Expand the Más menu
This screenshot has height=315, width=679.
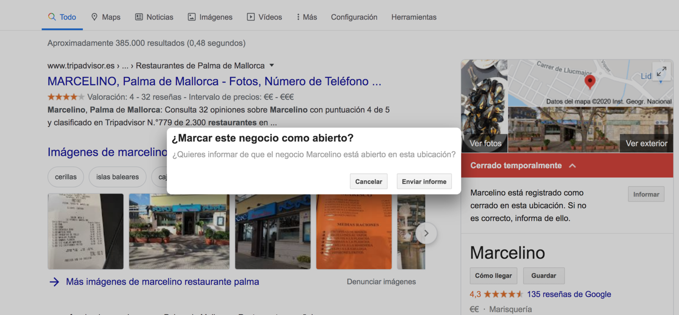(x=307, y=17)
